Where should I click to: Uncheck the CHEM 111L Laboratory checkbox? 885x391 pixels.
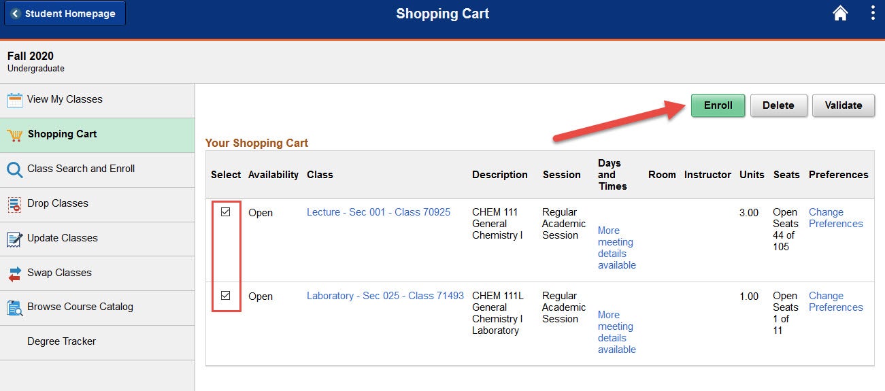(226, 296)
